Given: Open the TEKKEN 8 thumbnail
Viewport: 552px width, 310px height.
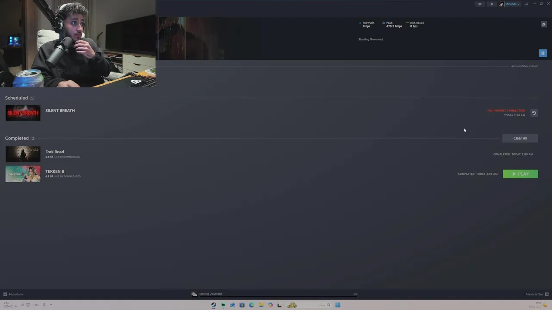Looking at the screenshot, I should point(23,174).
